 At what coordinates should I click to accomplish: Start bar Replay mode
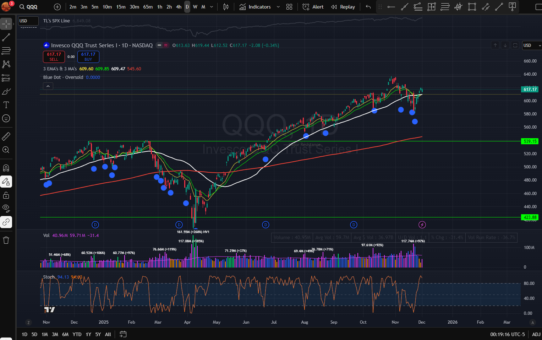click(343, 7)
